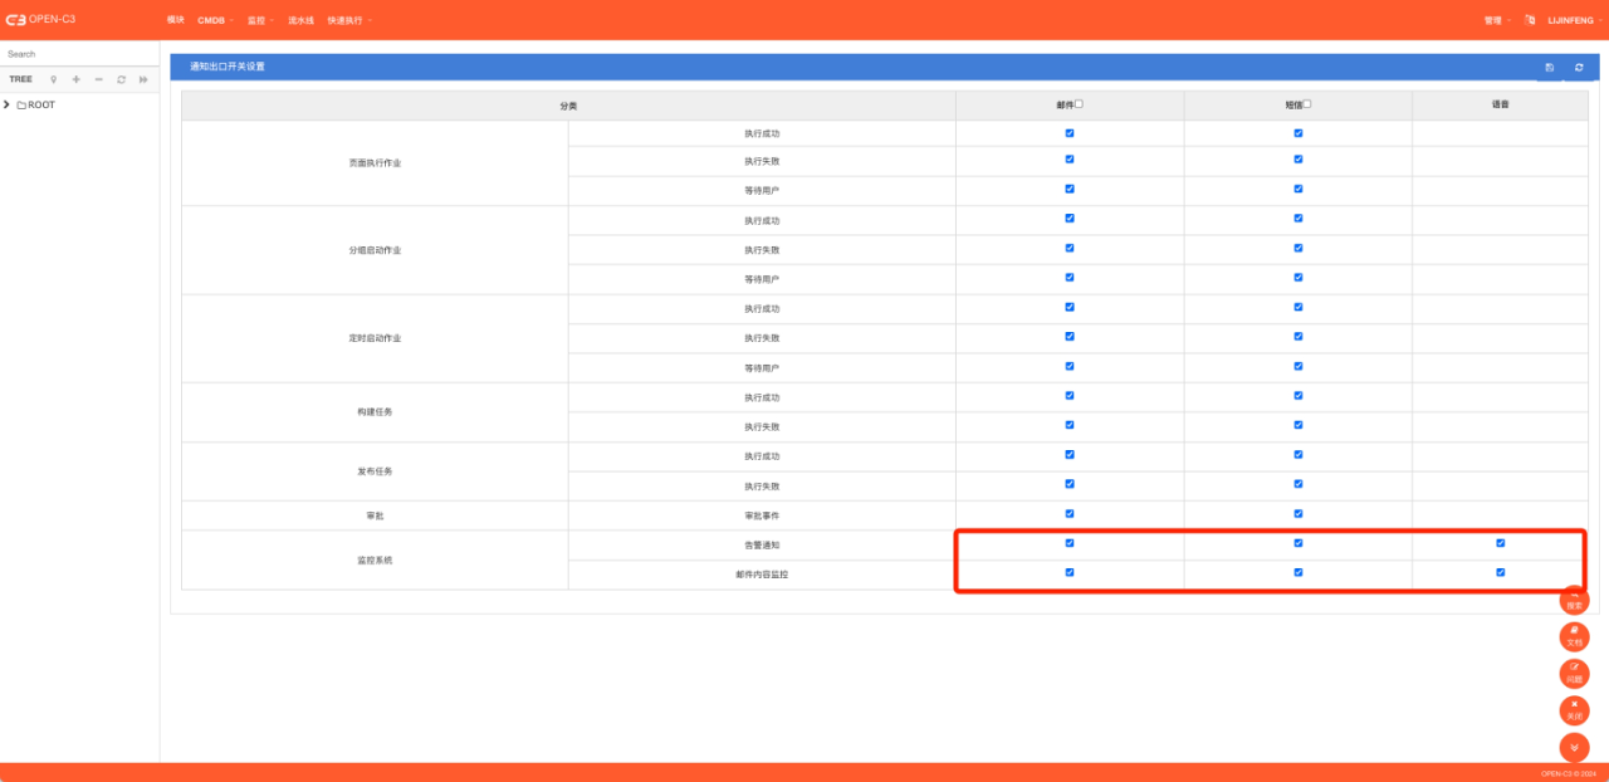Click the tree plus (expand all) icon
1609x782 pixels.
coord(76,79)
